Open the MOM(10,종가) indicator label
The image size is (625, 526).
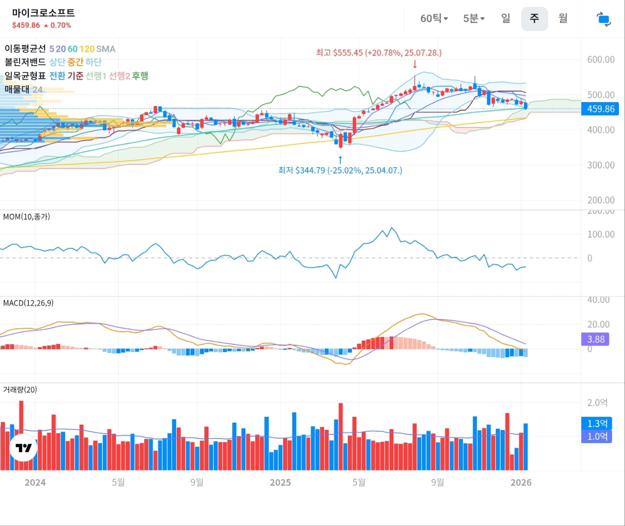coord(26,217)
